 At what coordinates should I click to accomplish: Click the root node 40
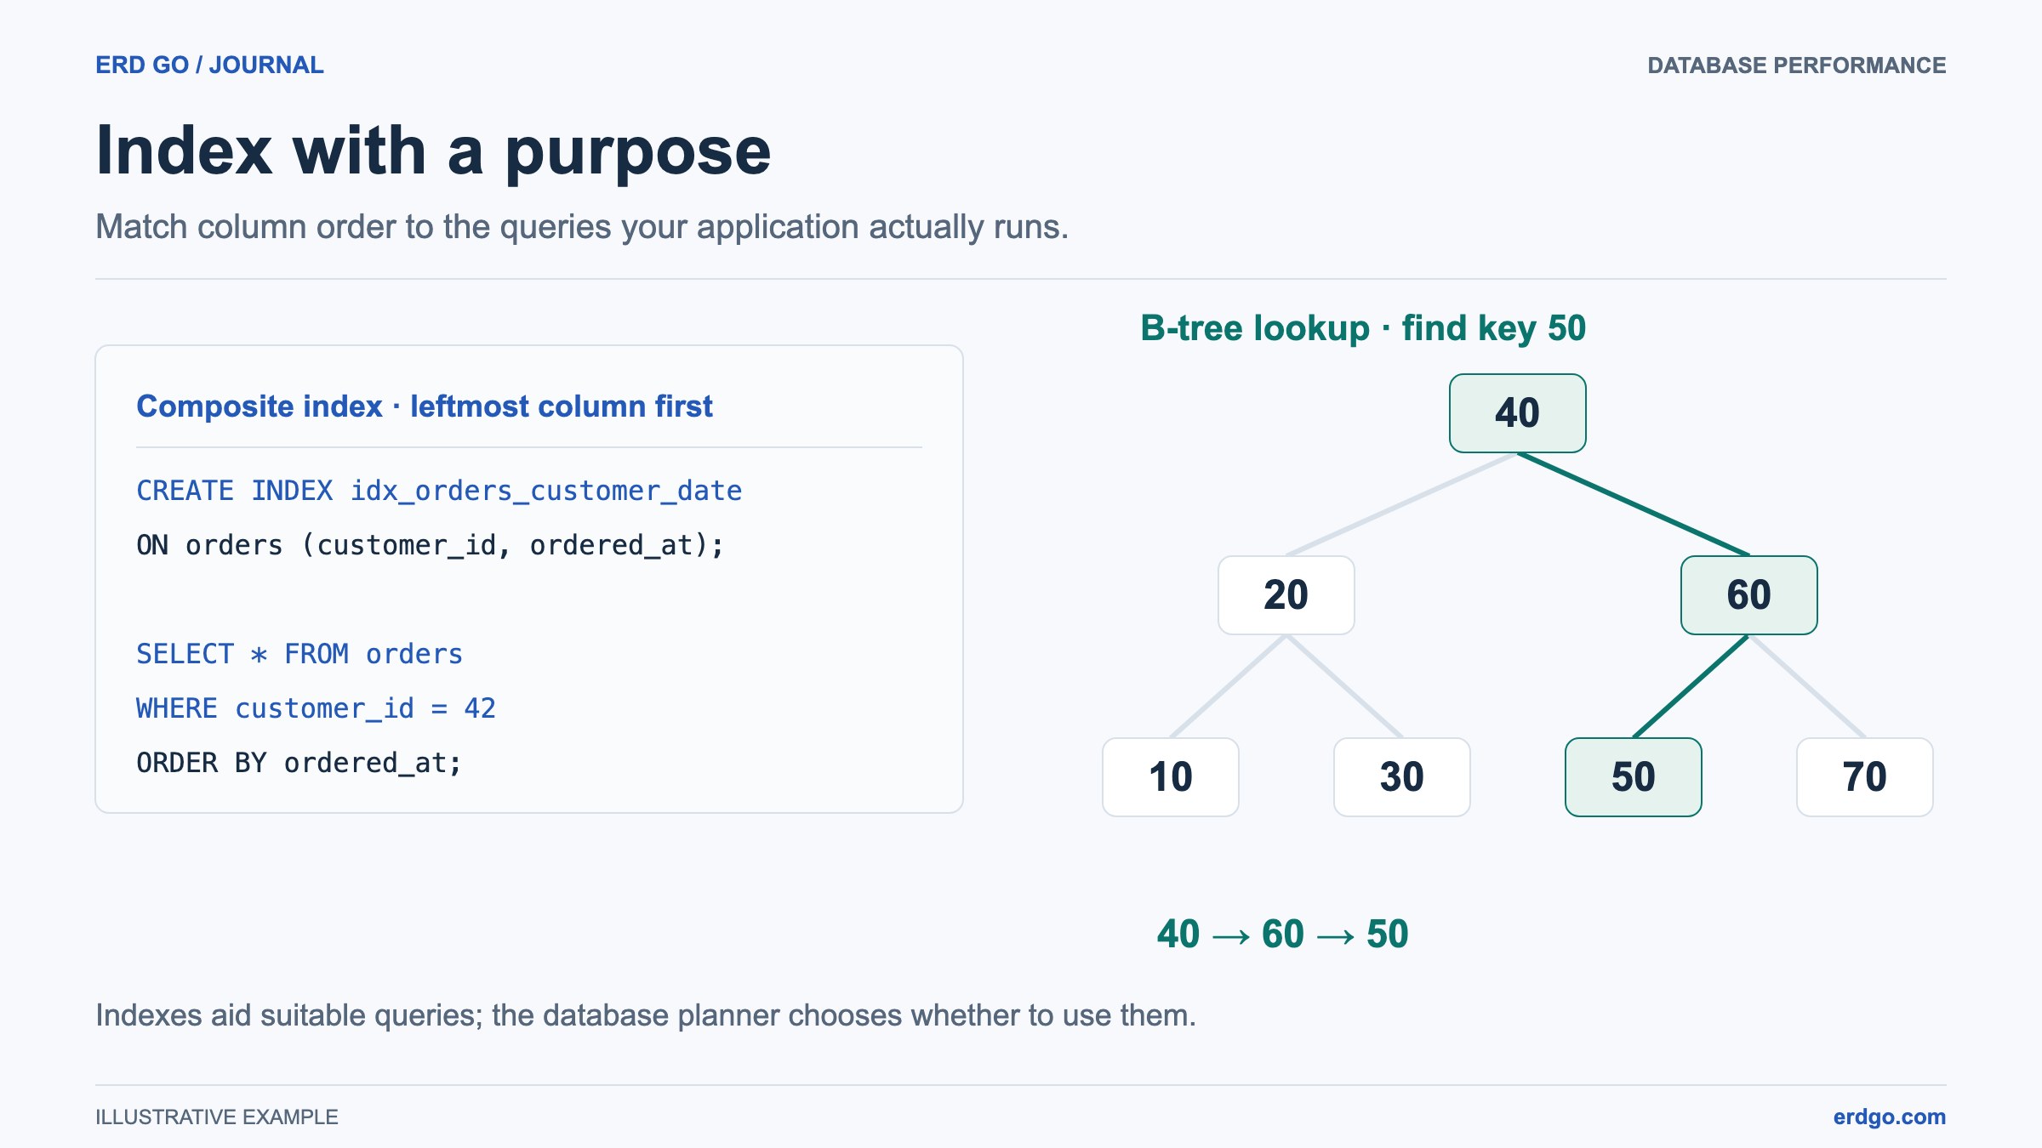point(1517,413)
